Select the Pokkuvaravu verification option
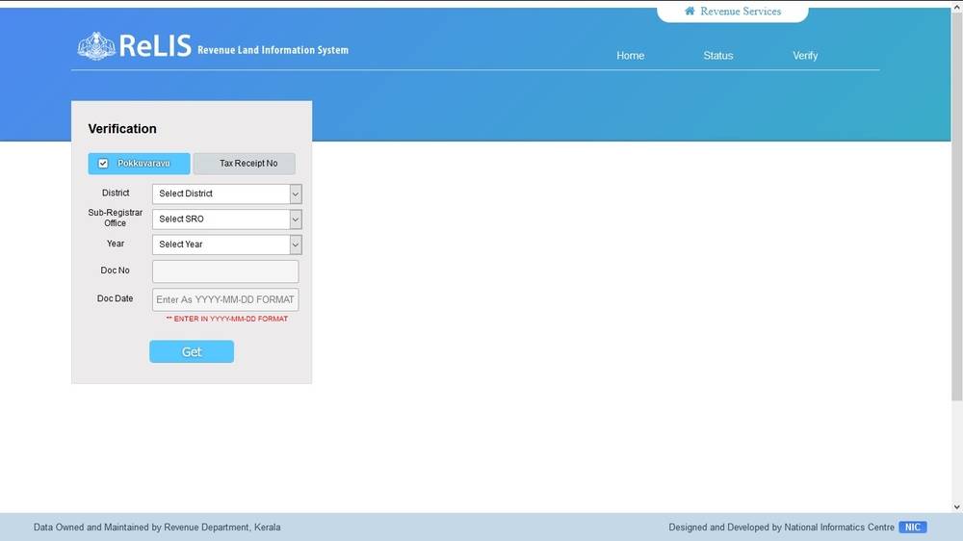This screenshot has height=541, width=963. (x=139, y=164)
